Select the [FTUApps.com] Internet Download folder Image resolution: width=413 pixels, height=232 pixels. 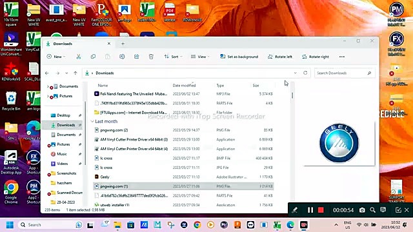(x=183, y=113)
